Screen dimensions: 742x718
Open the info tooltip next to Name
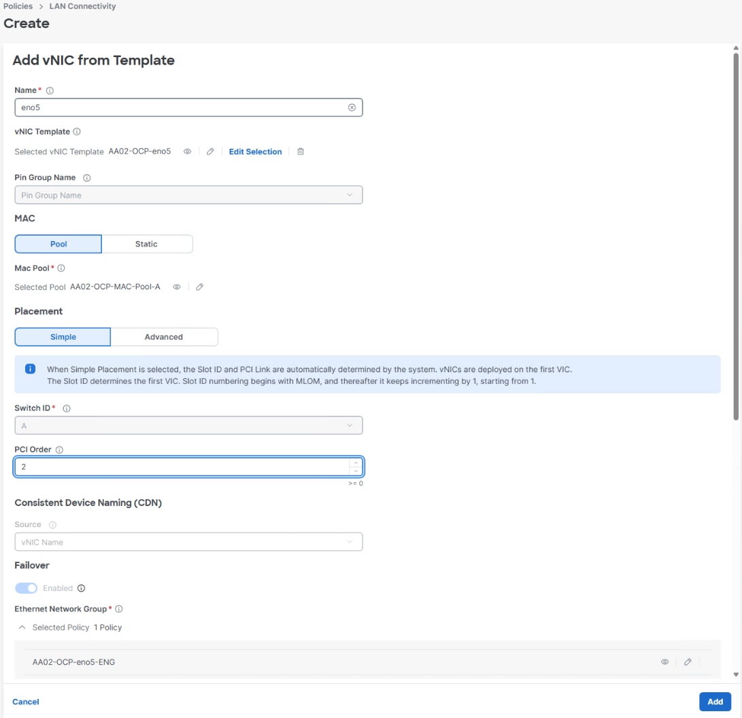[50, 90]
